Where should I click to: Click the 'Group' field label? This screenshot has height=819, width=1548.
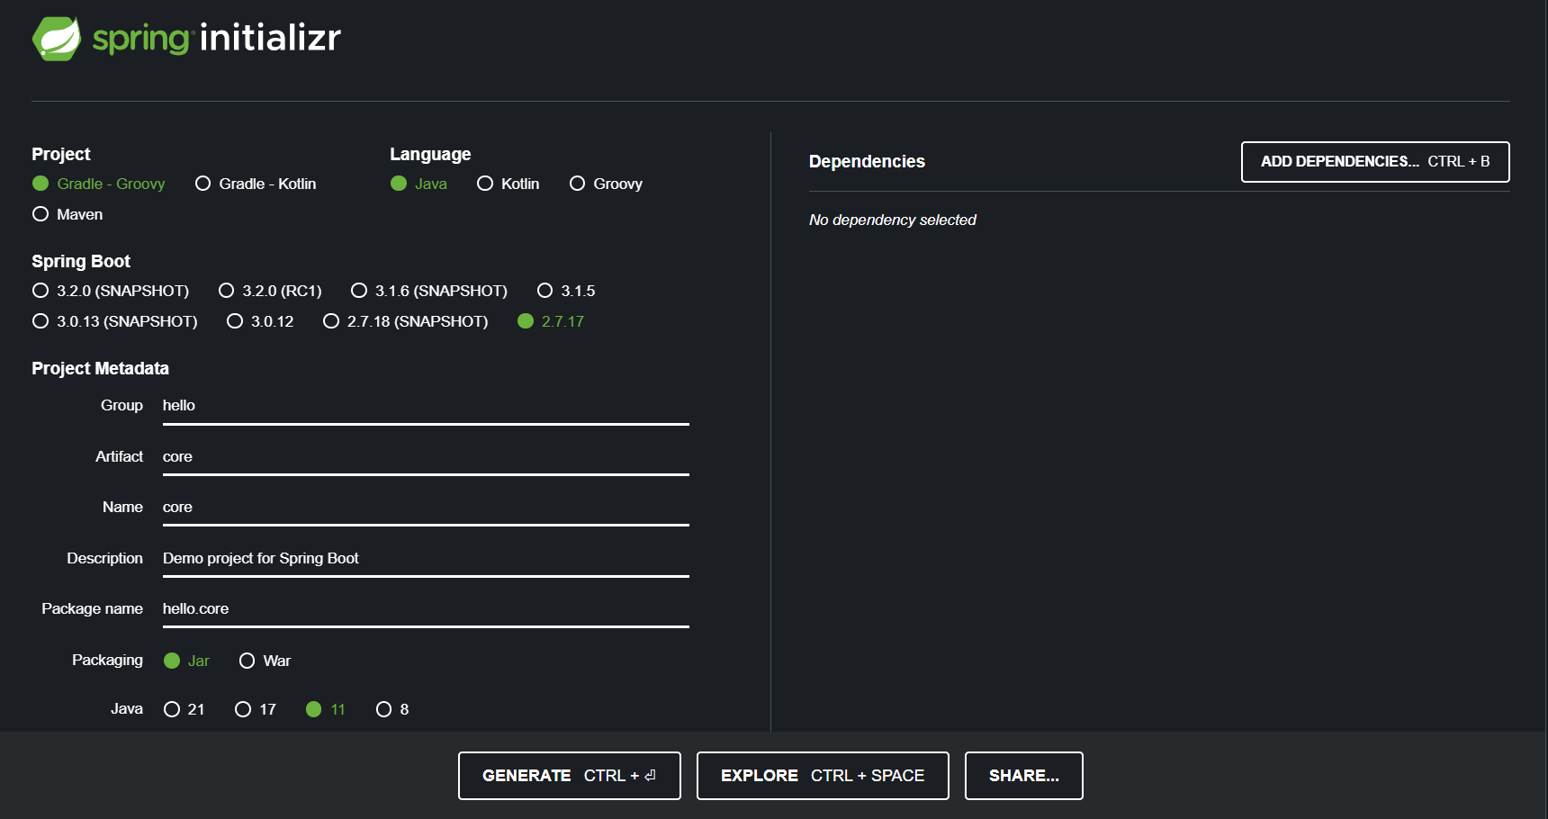[x=121, y=406]
